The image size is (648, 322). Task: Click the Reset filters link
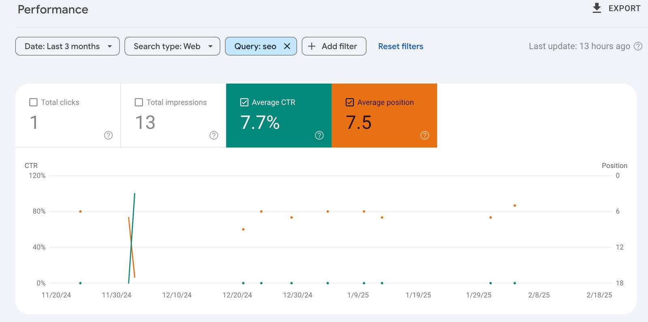[x=401, y=46]
